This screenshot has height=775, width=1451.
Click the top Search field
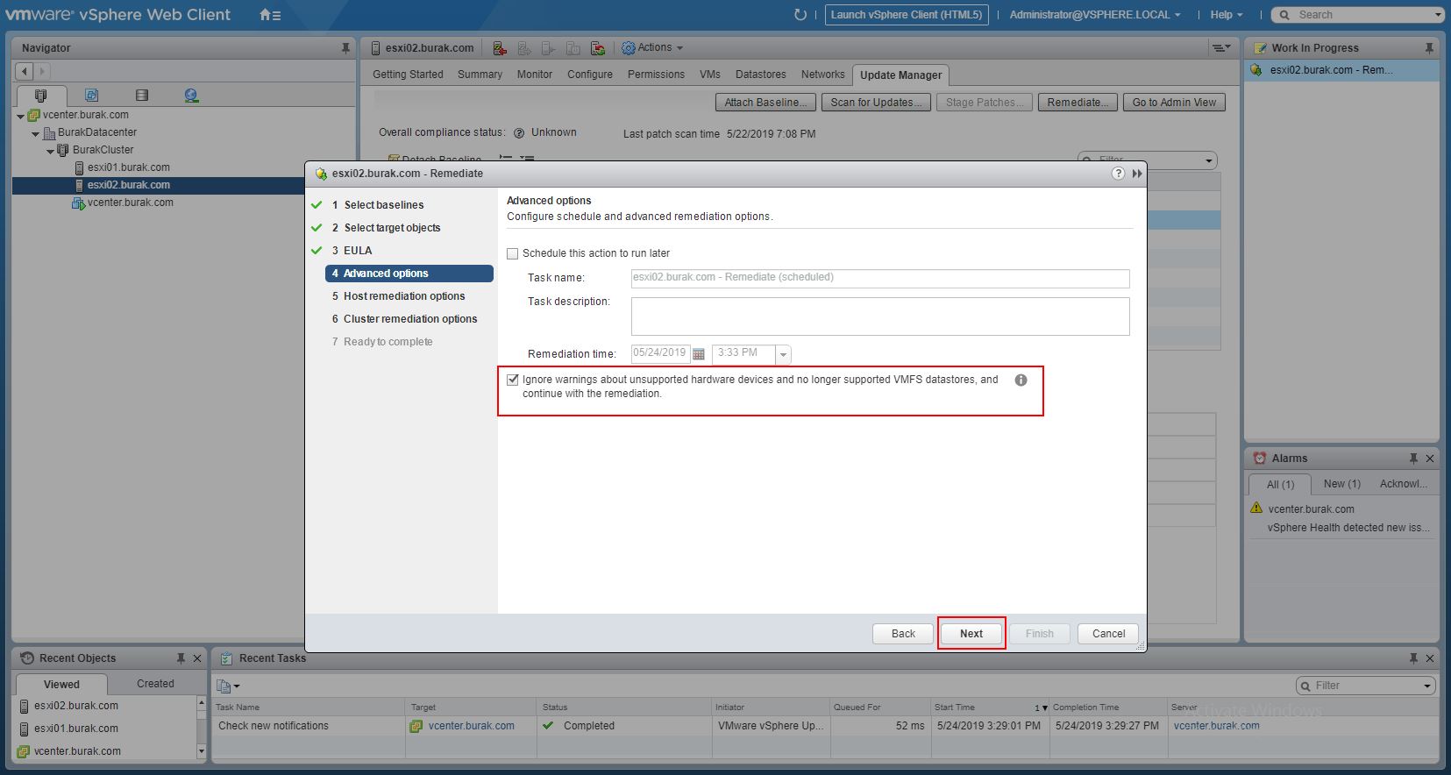1357,15
